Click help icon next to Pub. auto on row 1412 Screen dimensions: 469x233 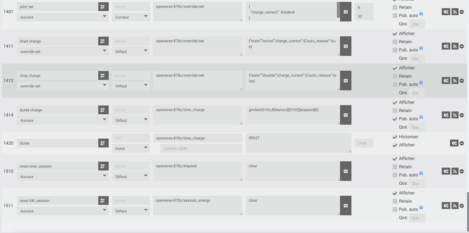click(x=421, y=83)
